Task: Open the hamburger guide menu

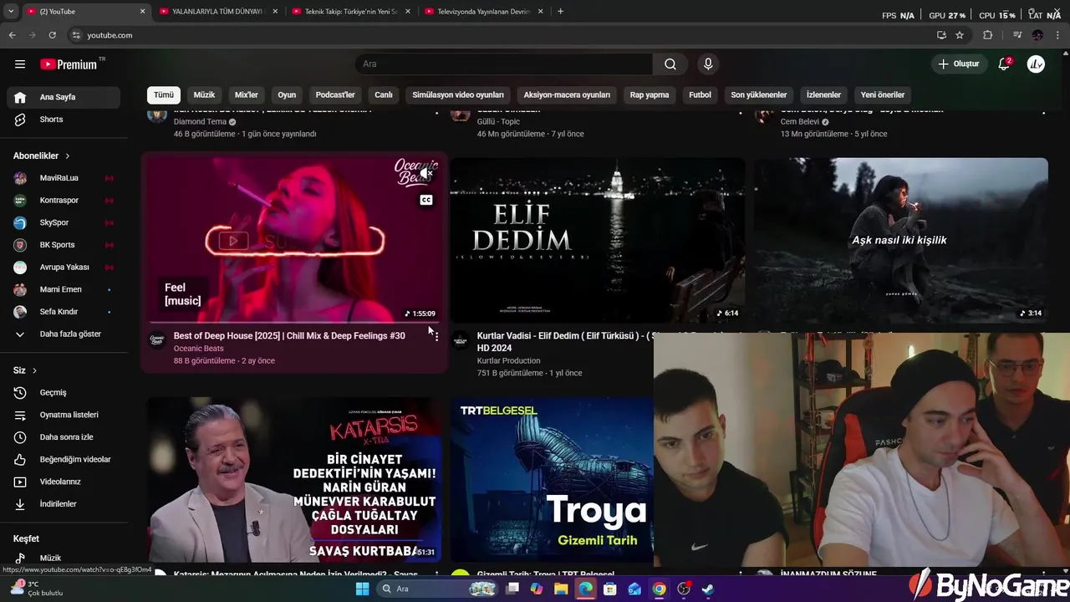Action: pyautogui.click(x=20, y=64)
